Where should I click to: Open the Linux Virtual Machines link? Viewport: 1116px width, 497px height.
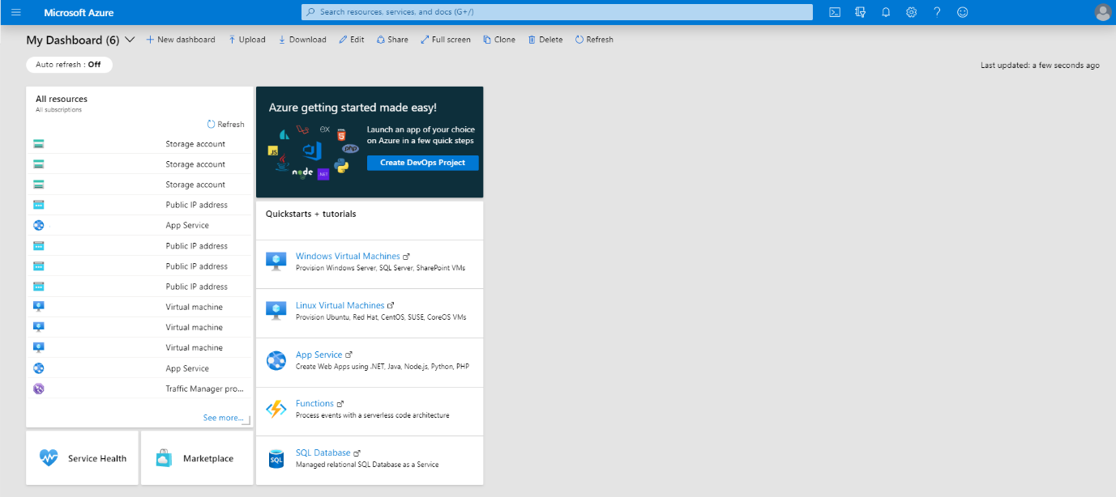[x=340, y=305]
